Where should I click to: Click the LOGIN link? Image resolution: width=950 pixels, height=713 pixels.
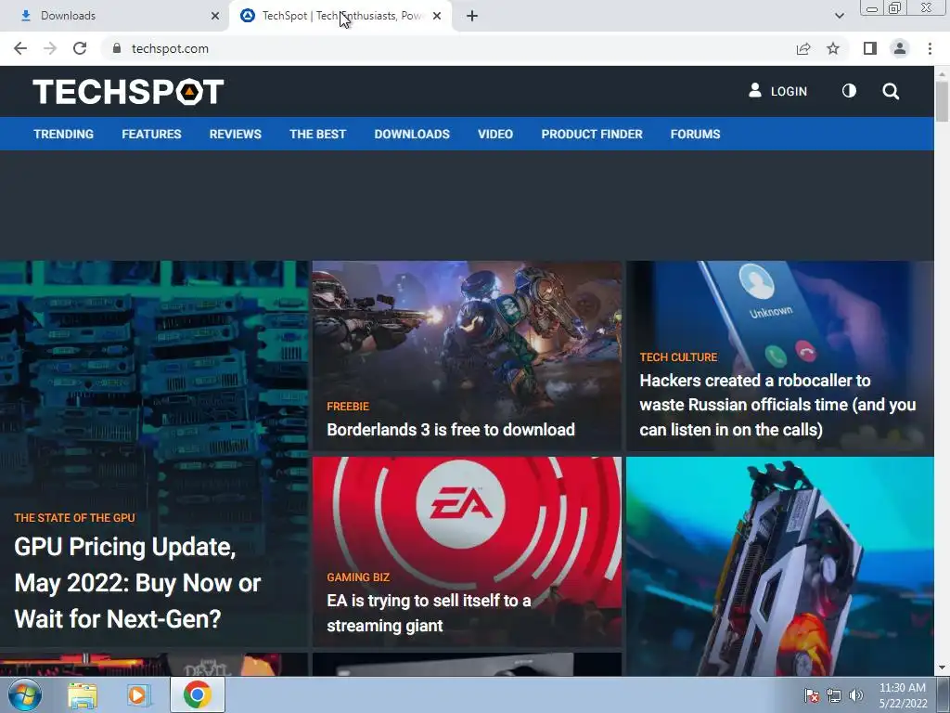(778, 91)
